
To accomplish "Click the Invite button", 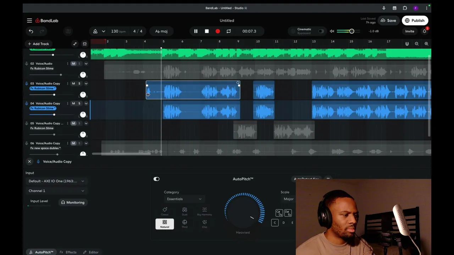I will (x=410, y=31).
